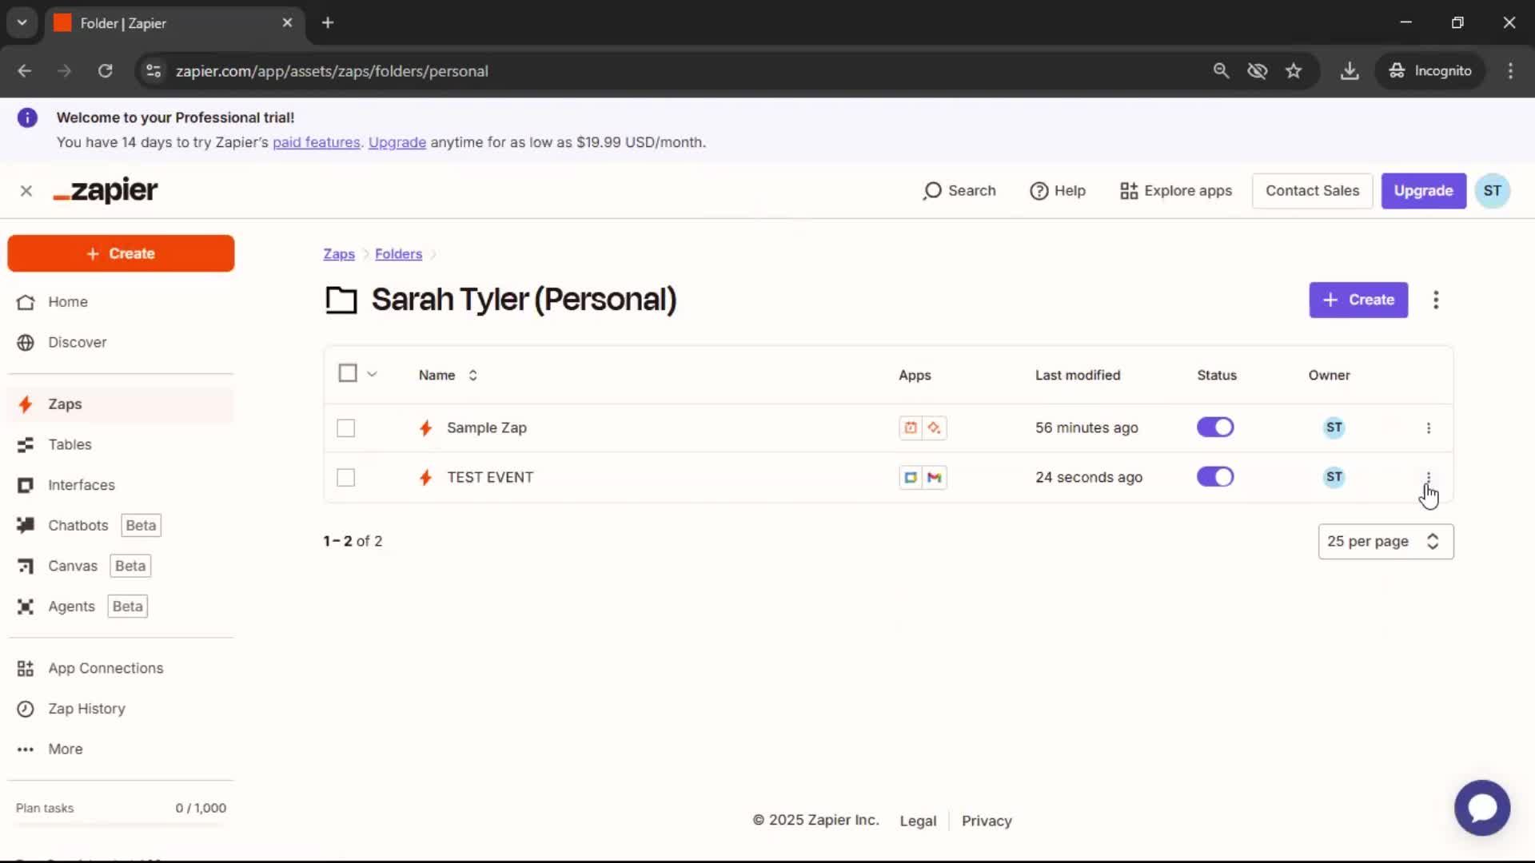Click owner ST avatar in TEST EVENT row
The image size is (1535, 863).
coord(1334,477)
